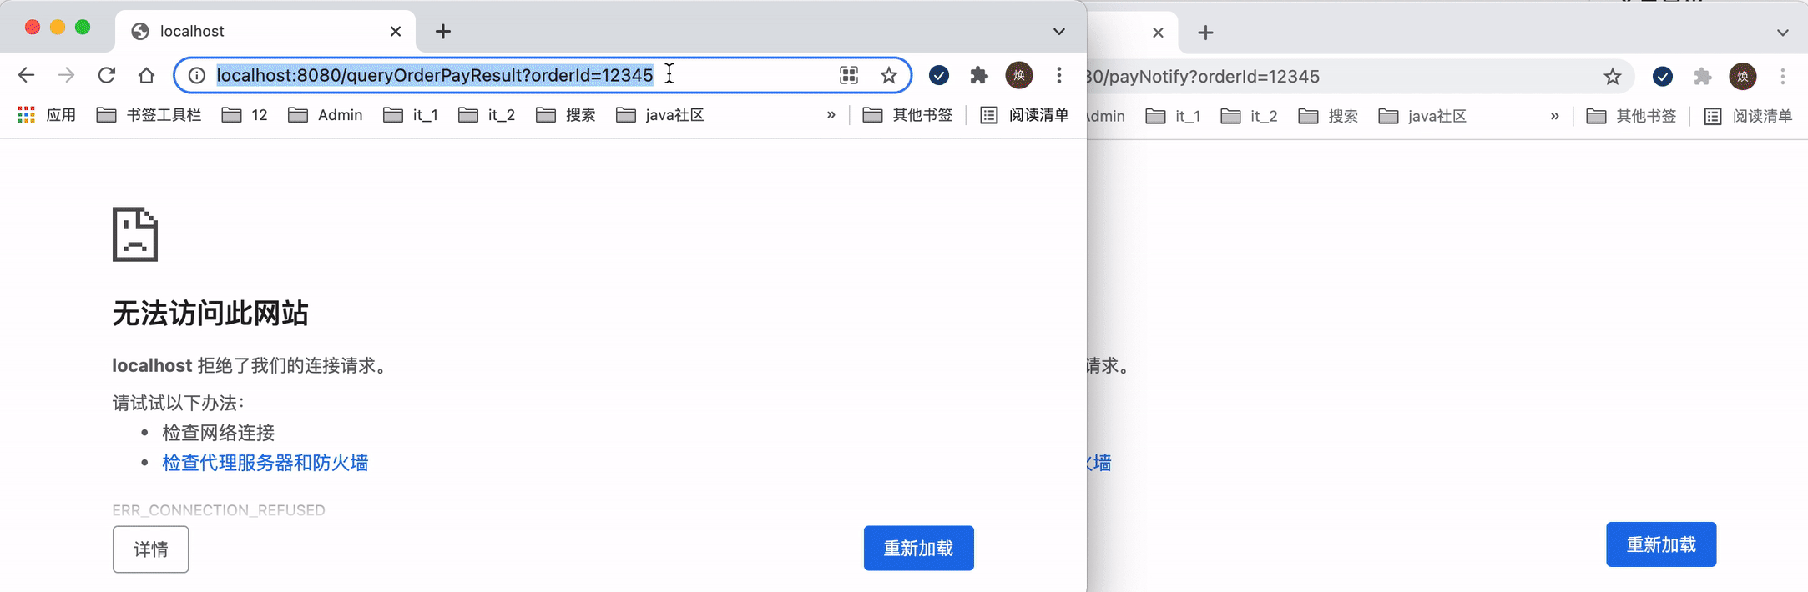This screenshot has width=1808, height=592.
Task: Open blue checkmark extension in front window
Action: 939,75
